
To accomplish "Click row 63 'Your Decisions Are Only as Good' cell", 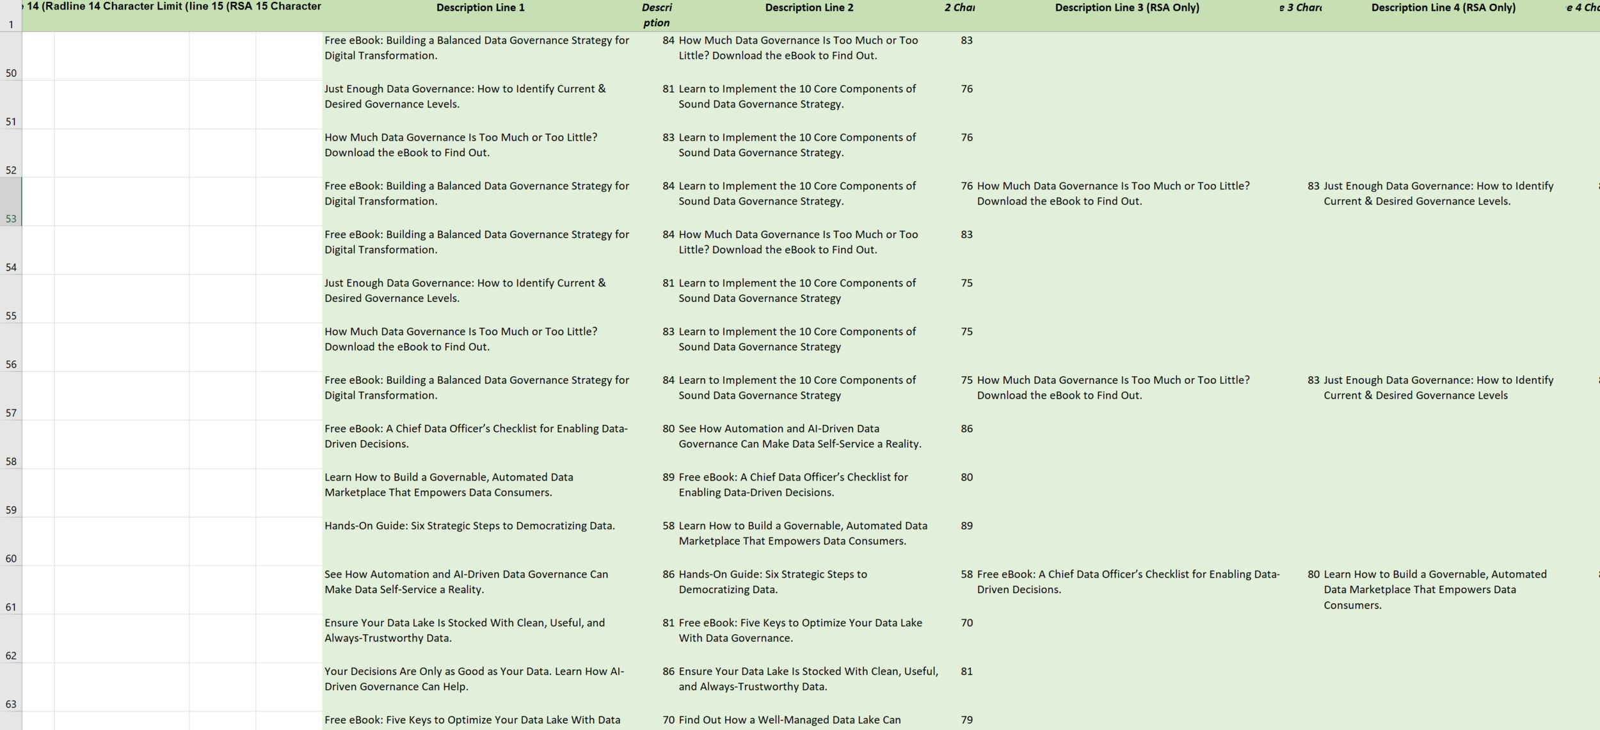I will click(474, 679).
